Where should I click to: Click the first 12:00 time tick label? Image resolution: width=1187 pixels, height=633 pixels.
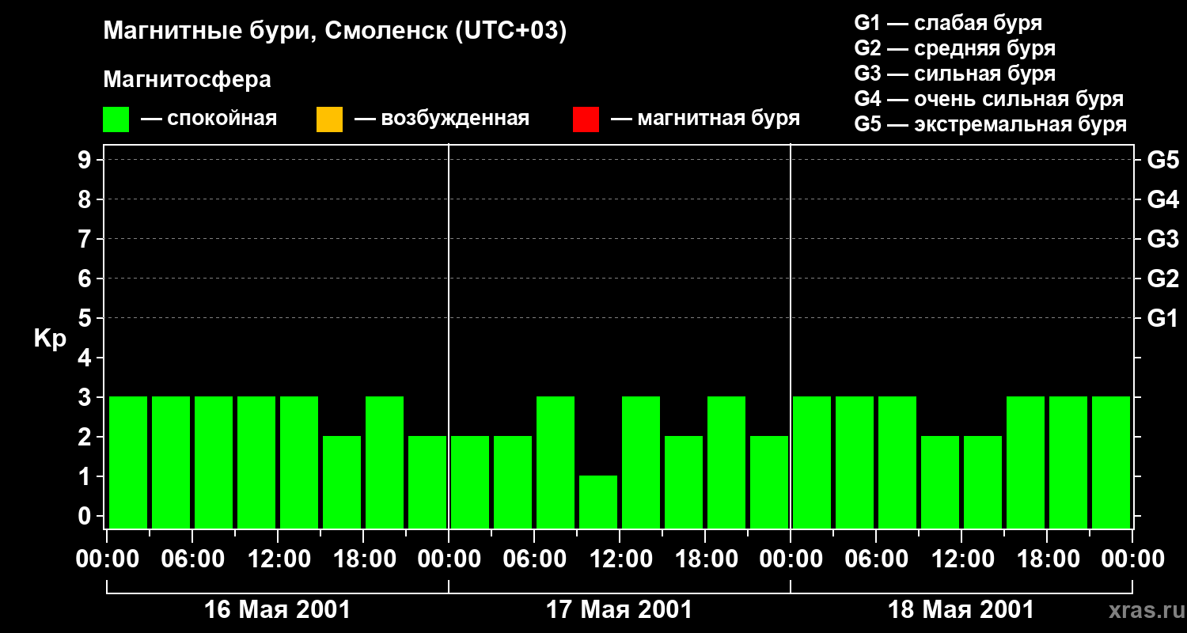pyautogui.click(x=277, y=559)
